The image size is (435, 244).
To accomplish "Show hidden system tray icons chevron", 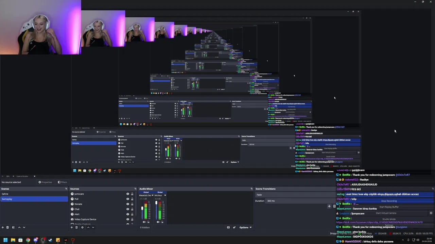I will [403, 240].
